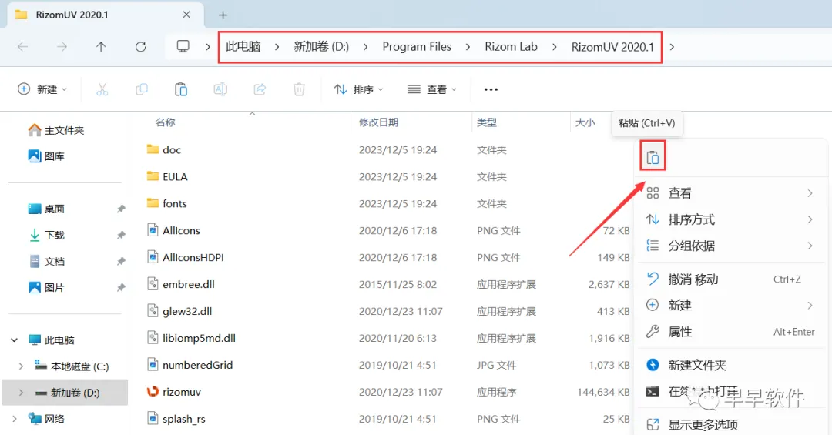Expand the 新加卷 (D:) tree node
This screenshot has width=832, height=435.
coord(22,393)
